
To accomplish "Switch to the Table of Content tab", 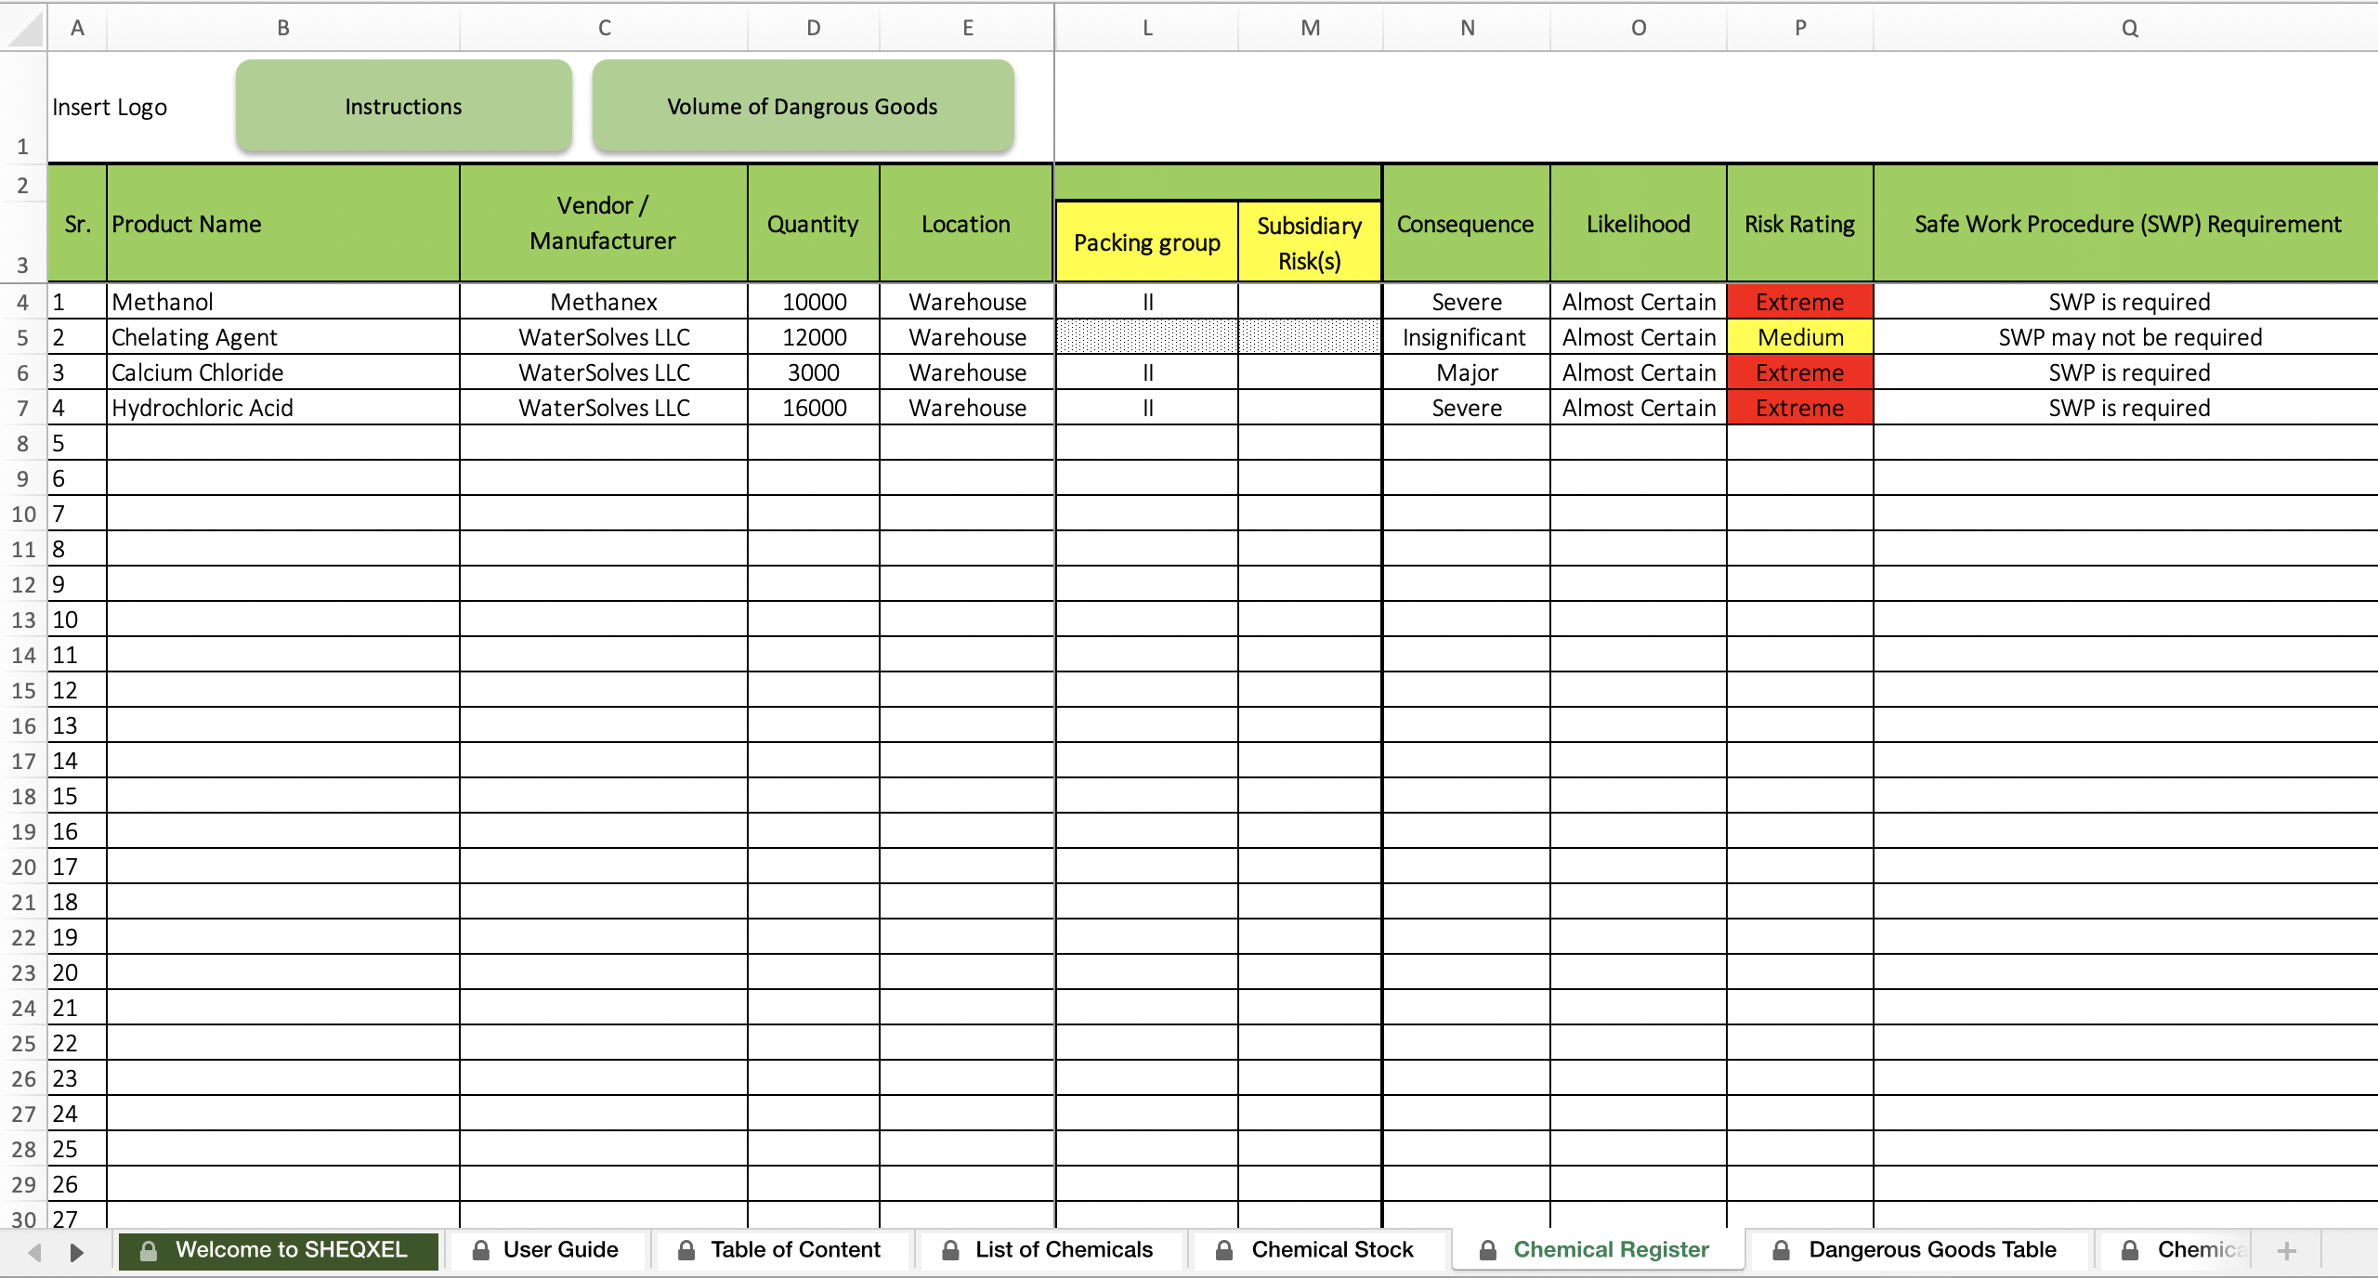I will click(794, 1250).
